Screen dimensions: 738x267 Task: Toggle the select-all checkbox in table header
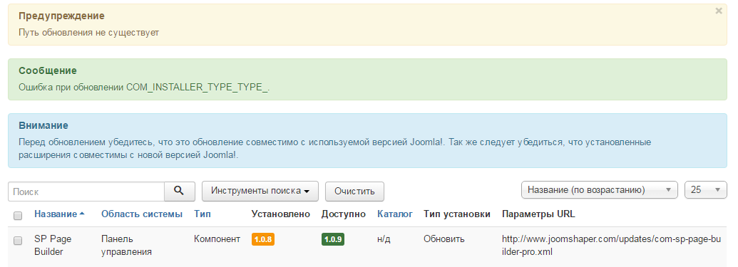[x=18, y=216]
